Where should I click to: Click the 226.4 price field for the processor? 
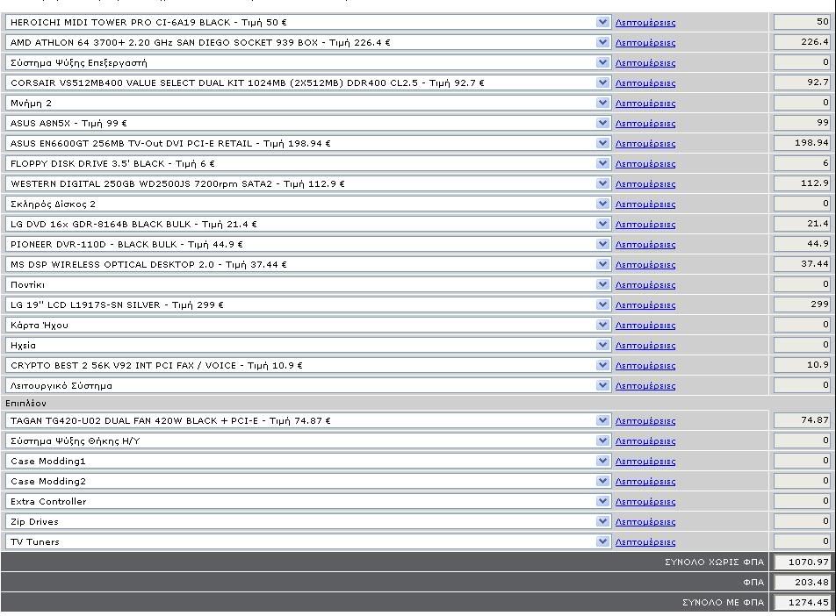point(802,42)
